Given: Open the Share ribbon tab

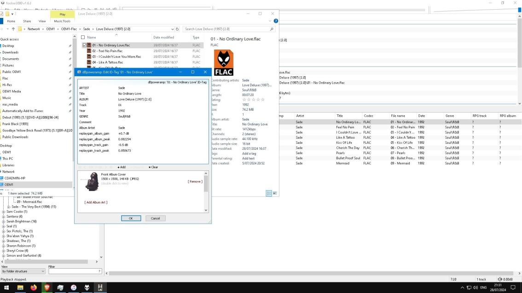Looking at the screenshot, I should coord(27,21).
